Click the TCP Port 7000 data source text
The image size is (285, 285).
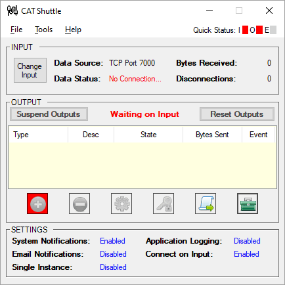tap(132, 63)
